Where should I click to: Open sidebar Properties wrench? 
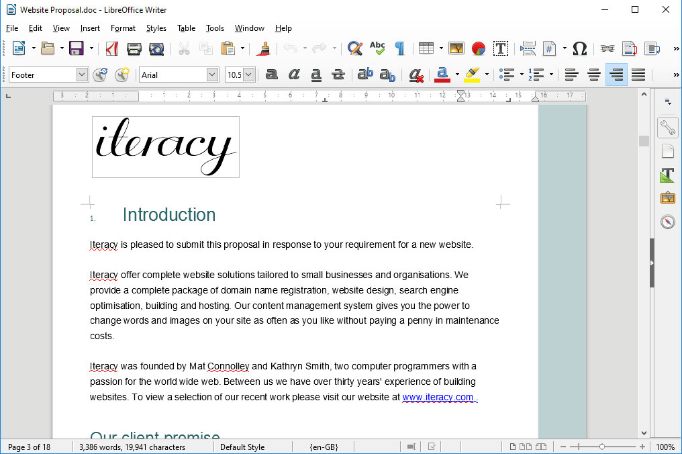point(668,128)
